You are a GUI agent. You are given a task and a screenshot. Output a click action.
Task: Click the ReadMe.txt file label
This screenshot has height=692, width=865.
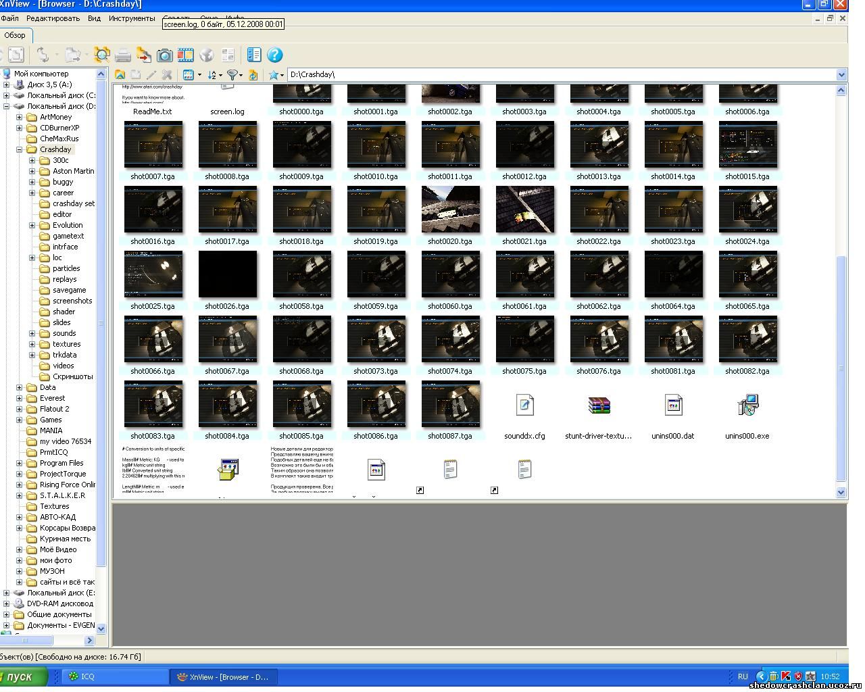[x=153, y=112]
